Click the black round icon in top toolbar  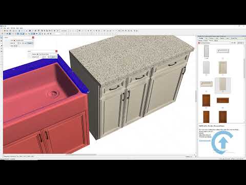pos(30,31)
